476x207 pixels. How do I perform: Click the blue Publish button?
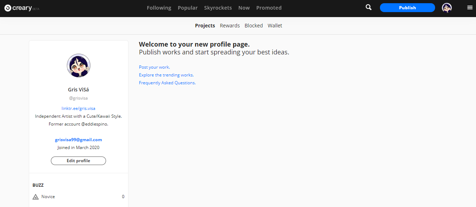pyautogui.click(x=407, y=7)
